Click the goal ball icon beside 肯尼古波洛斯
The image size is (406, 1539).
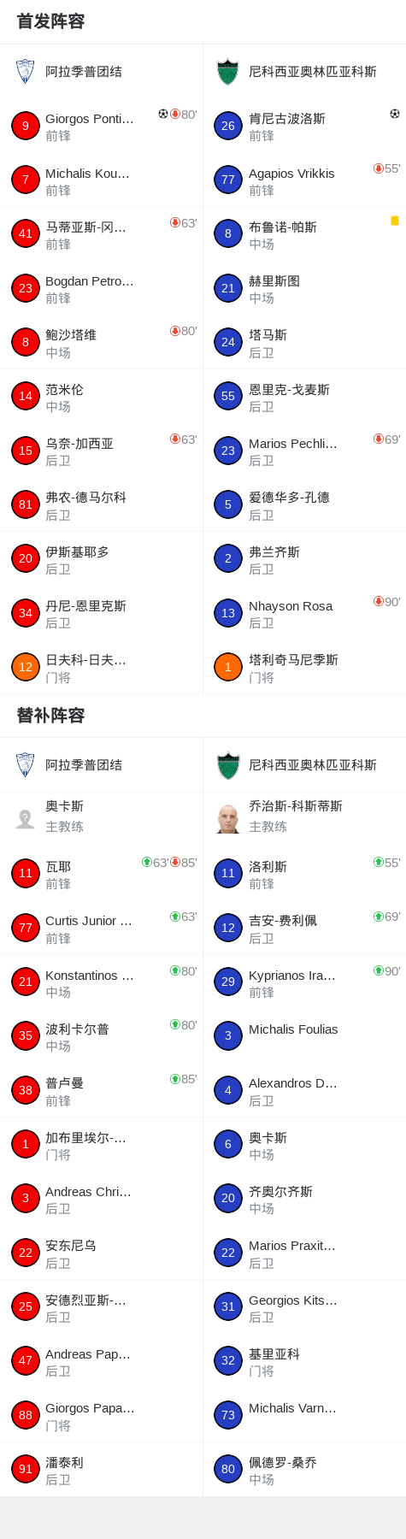395,114
